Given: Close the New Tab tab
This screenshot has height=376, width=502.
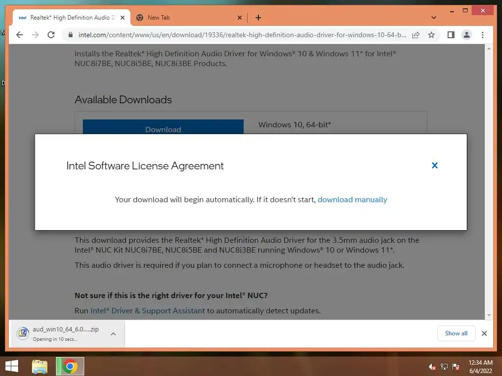Looking at the screenshot, I should [239, 18].
